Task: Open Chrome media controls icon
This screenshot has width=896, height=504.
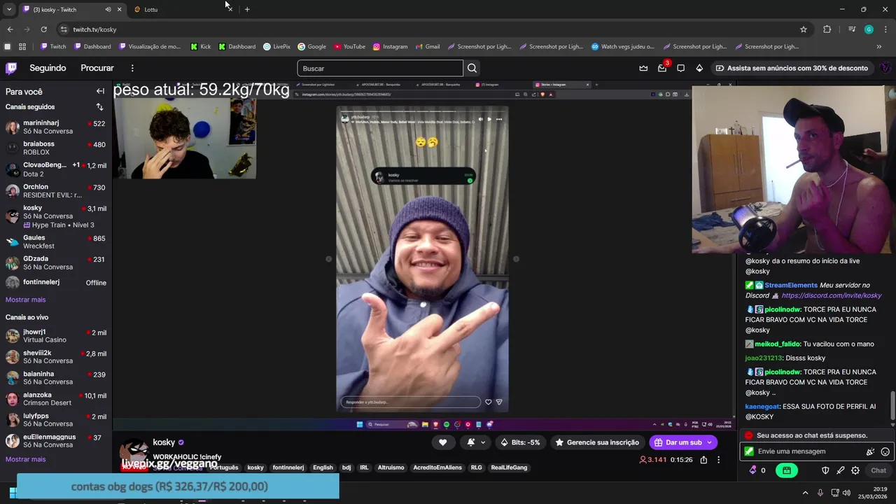Action: click(852, 29)
